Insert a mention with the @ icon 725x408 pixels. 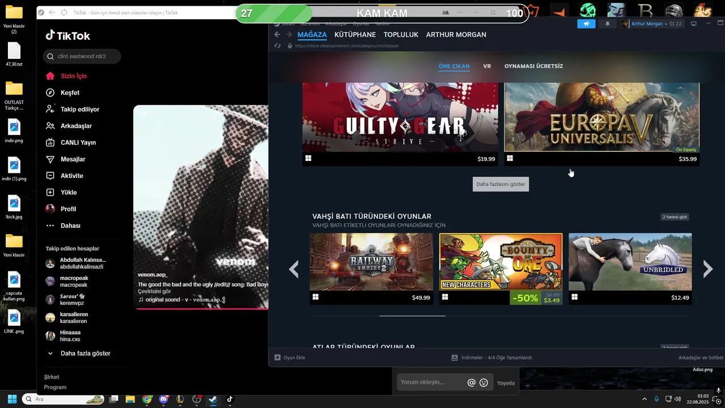pyautogui.click(x=471, y=382)
